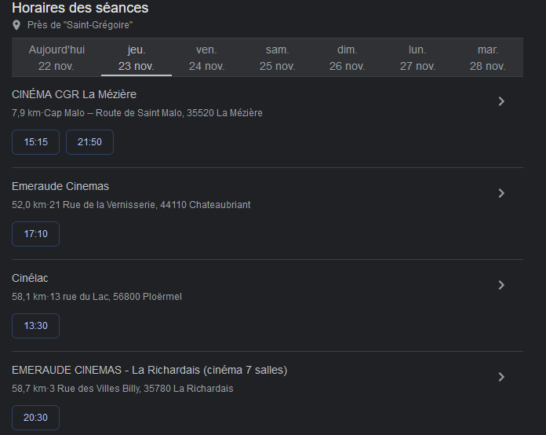The width and height of the screenshot is (546, 435).
Task: Select the ven. 24 nov. tab
Action: [206, 57]
